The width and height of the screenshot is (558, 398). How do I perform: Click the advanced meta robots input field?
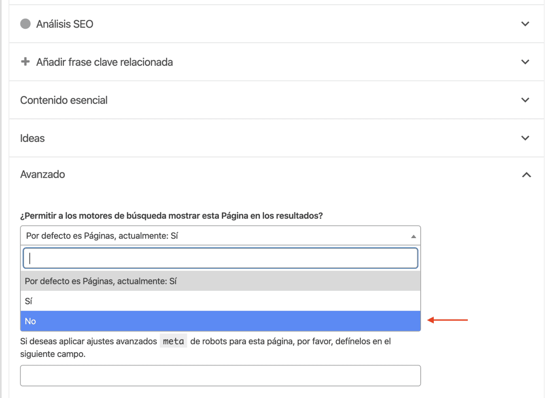coord(221,375)
